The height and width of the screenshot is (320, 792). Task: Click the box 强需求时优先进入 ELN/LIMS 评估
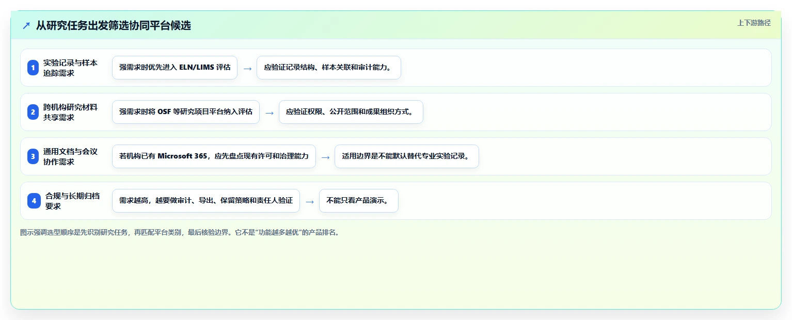click(175, 68)
